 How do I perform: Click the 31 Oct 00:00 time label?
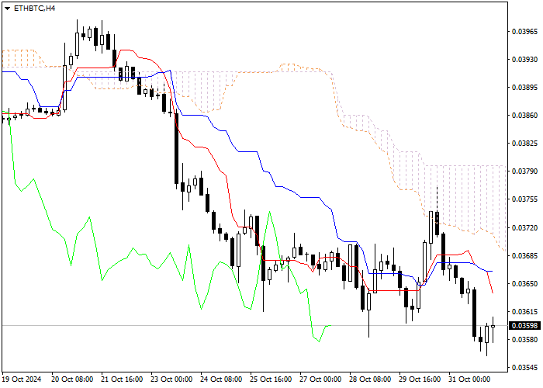tap(469, 379)
